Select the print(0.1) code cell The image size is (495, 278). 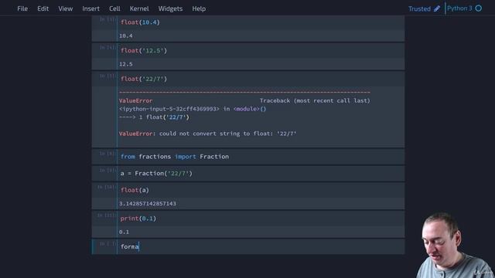pos(261,219)
